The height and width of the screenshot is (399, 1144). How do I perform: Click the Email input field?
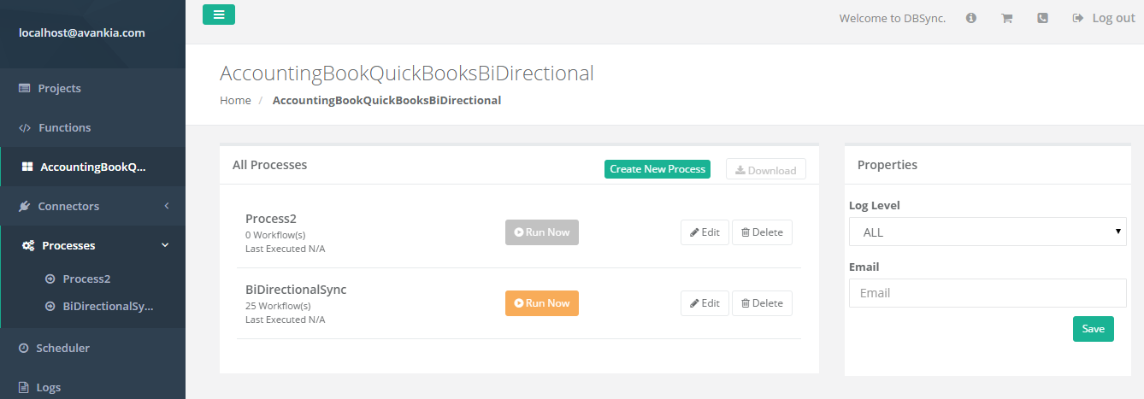(x=987, y=293)
